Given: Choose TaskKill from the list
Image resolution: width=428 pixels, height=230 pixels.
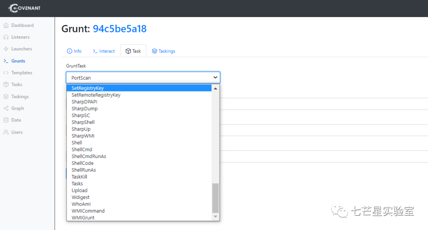Looking at the screenshot, I should [139, 177].
